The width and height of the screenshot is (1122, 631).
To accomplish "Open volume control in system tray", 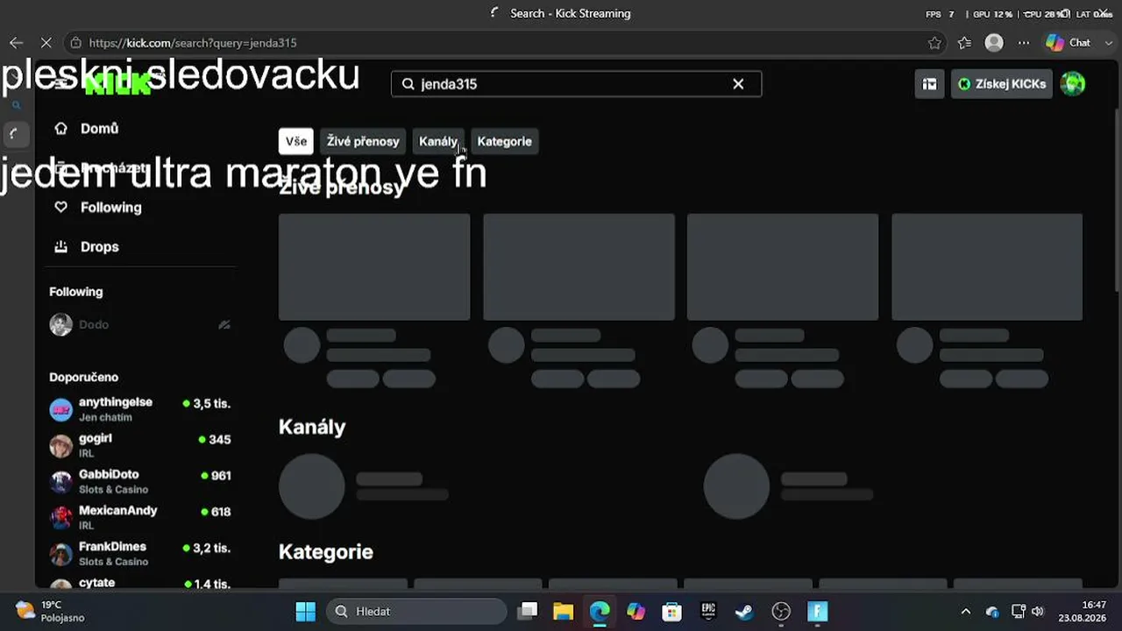I will tap(1038, 612).
